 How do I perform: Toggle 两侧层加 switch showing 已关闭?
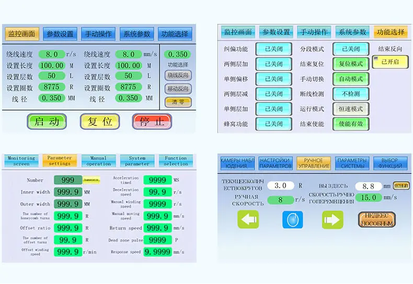tap(274, 64)
